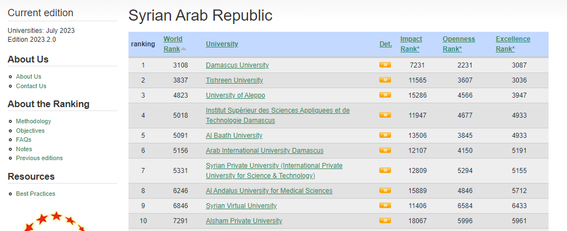Click details icon for Al Baath University
This screenshot has width=567, height=231.
(x=385, y=135)
